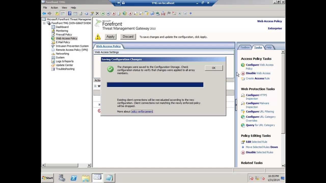The height and width of the screenshot is (183, 326).
Task: Switch to the Help tab in task pane
Action: click(269, 48)
